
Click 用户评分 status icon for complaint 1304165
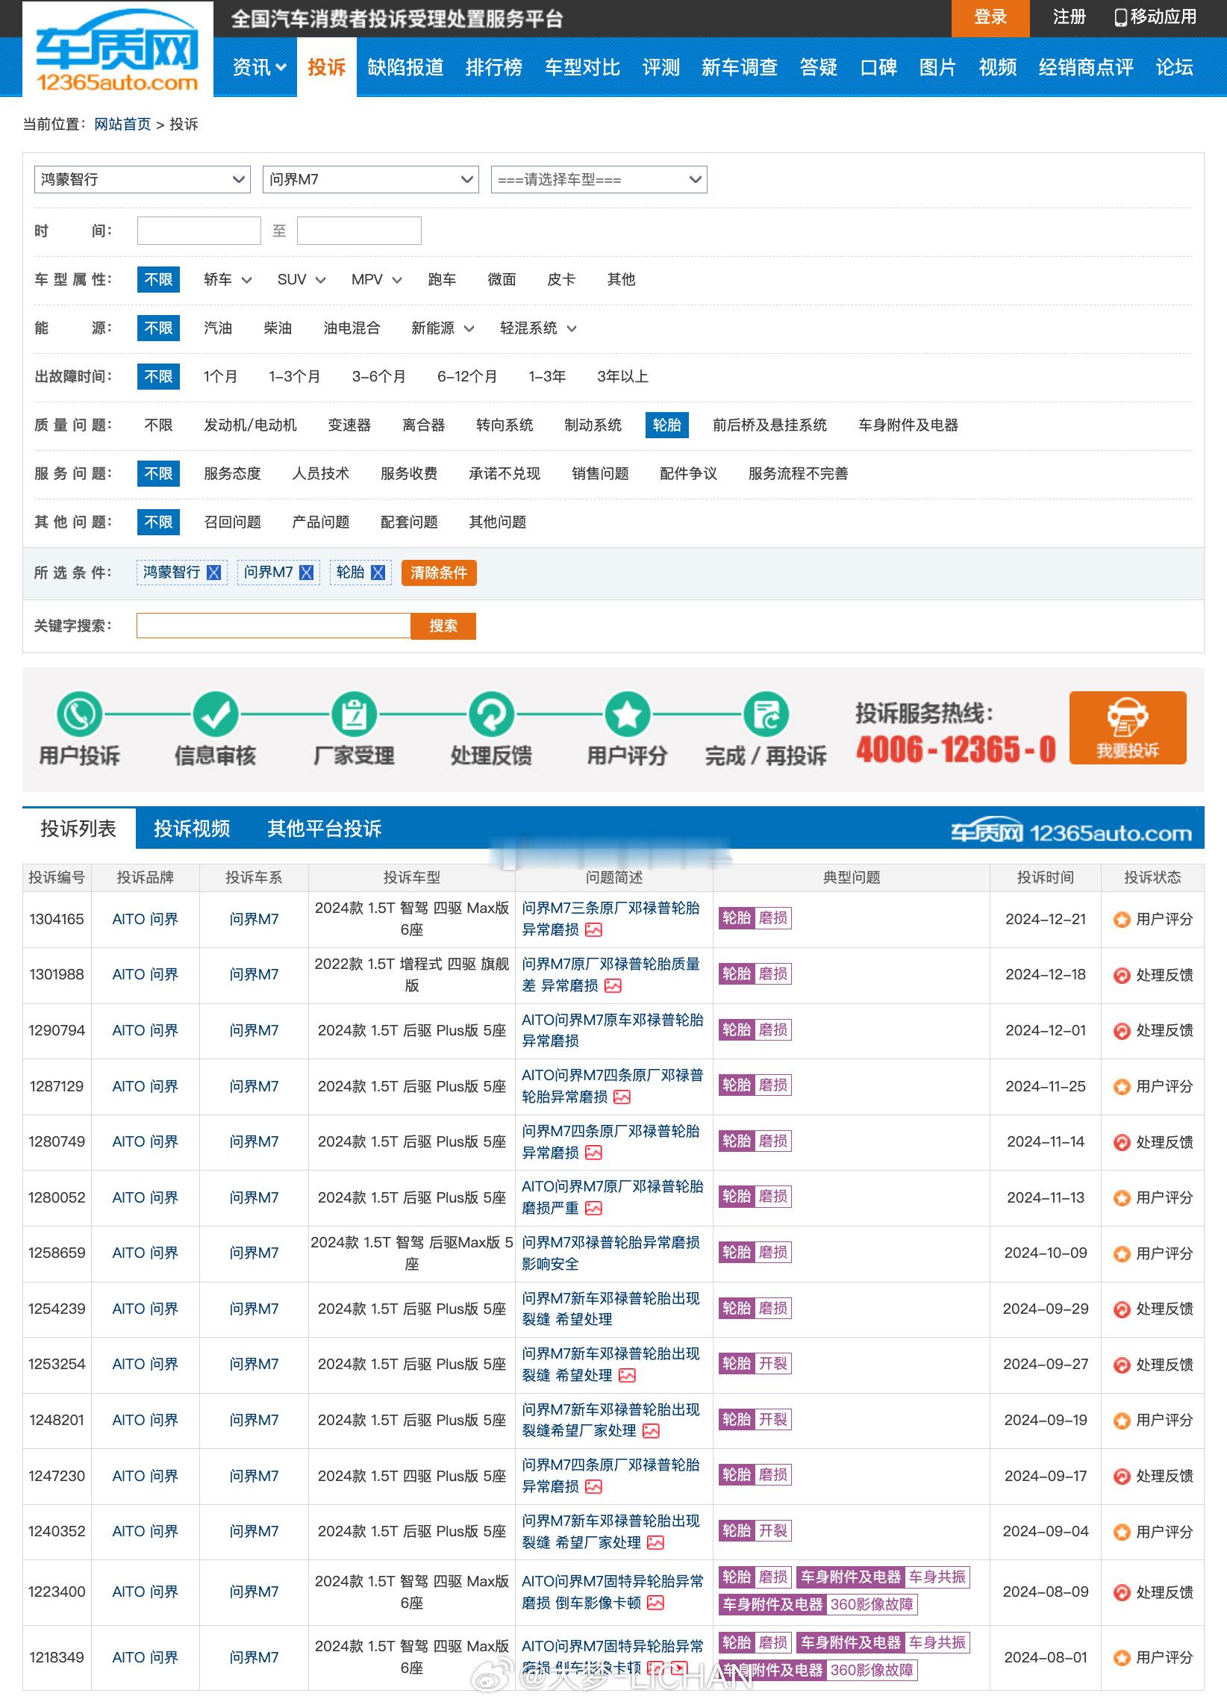1122,920
